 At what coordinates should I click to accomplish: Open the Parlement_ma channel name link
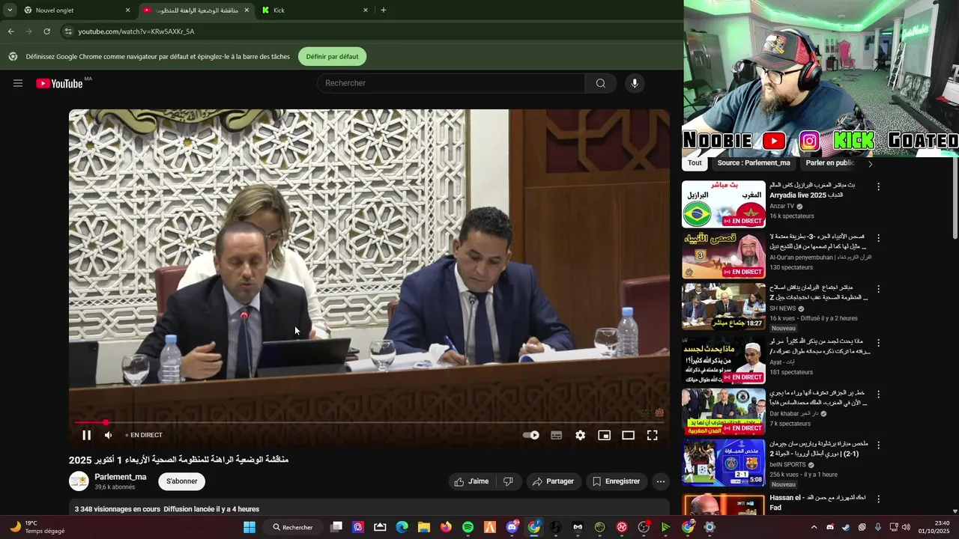click(x=121, y=477)
